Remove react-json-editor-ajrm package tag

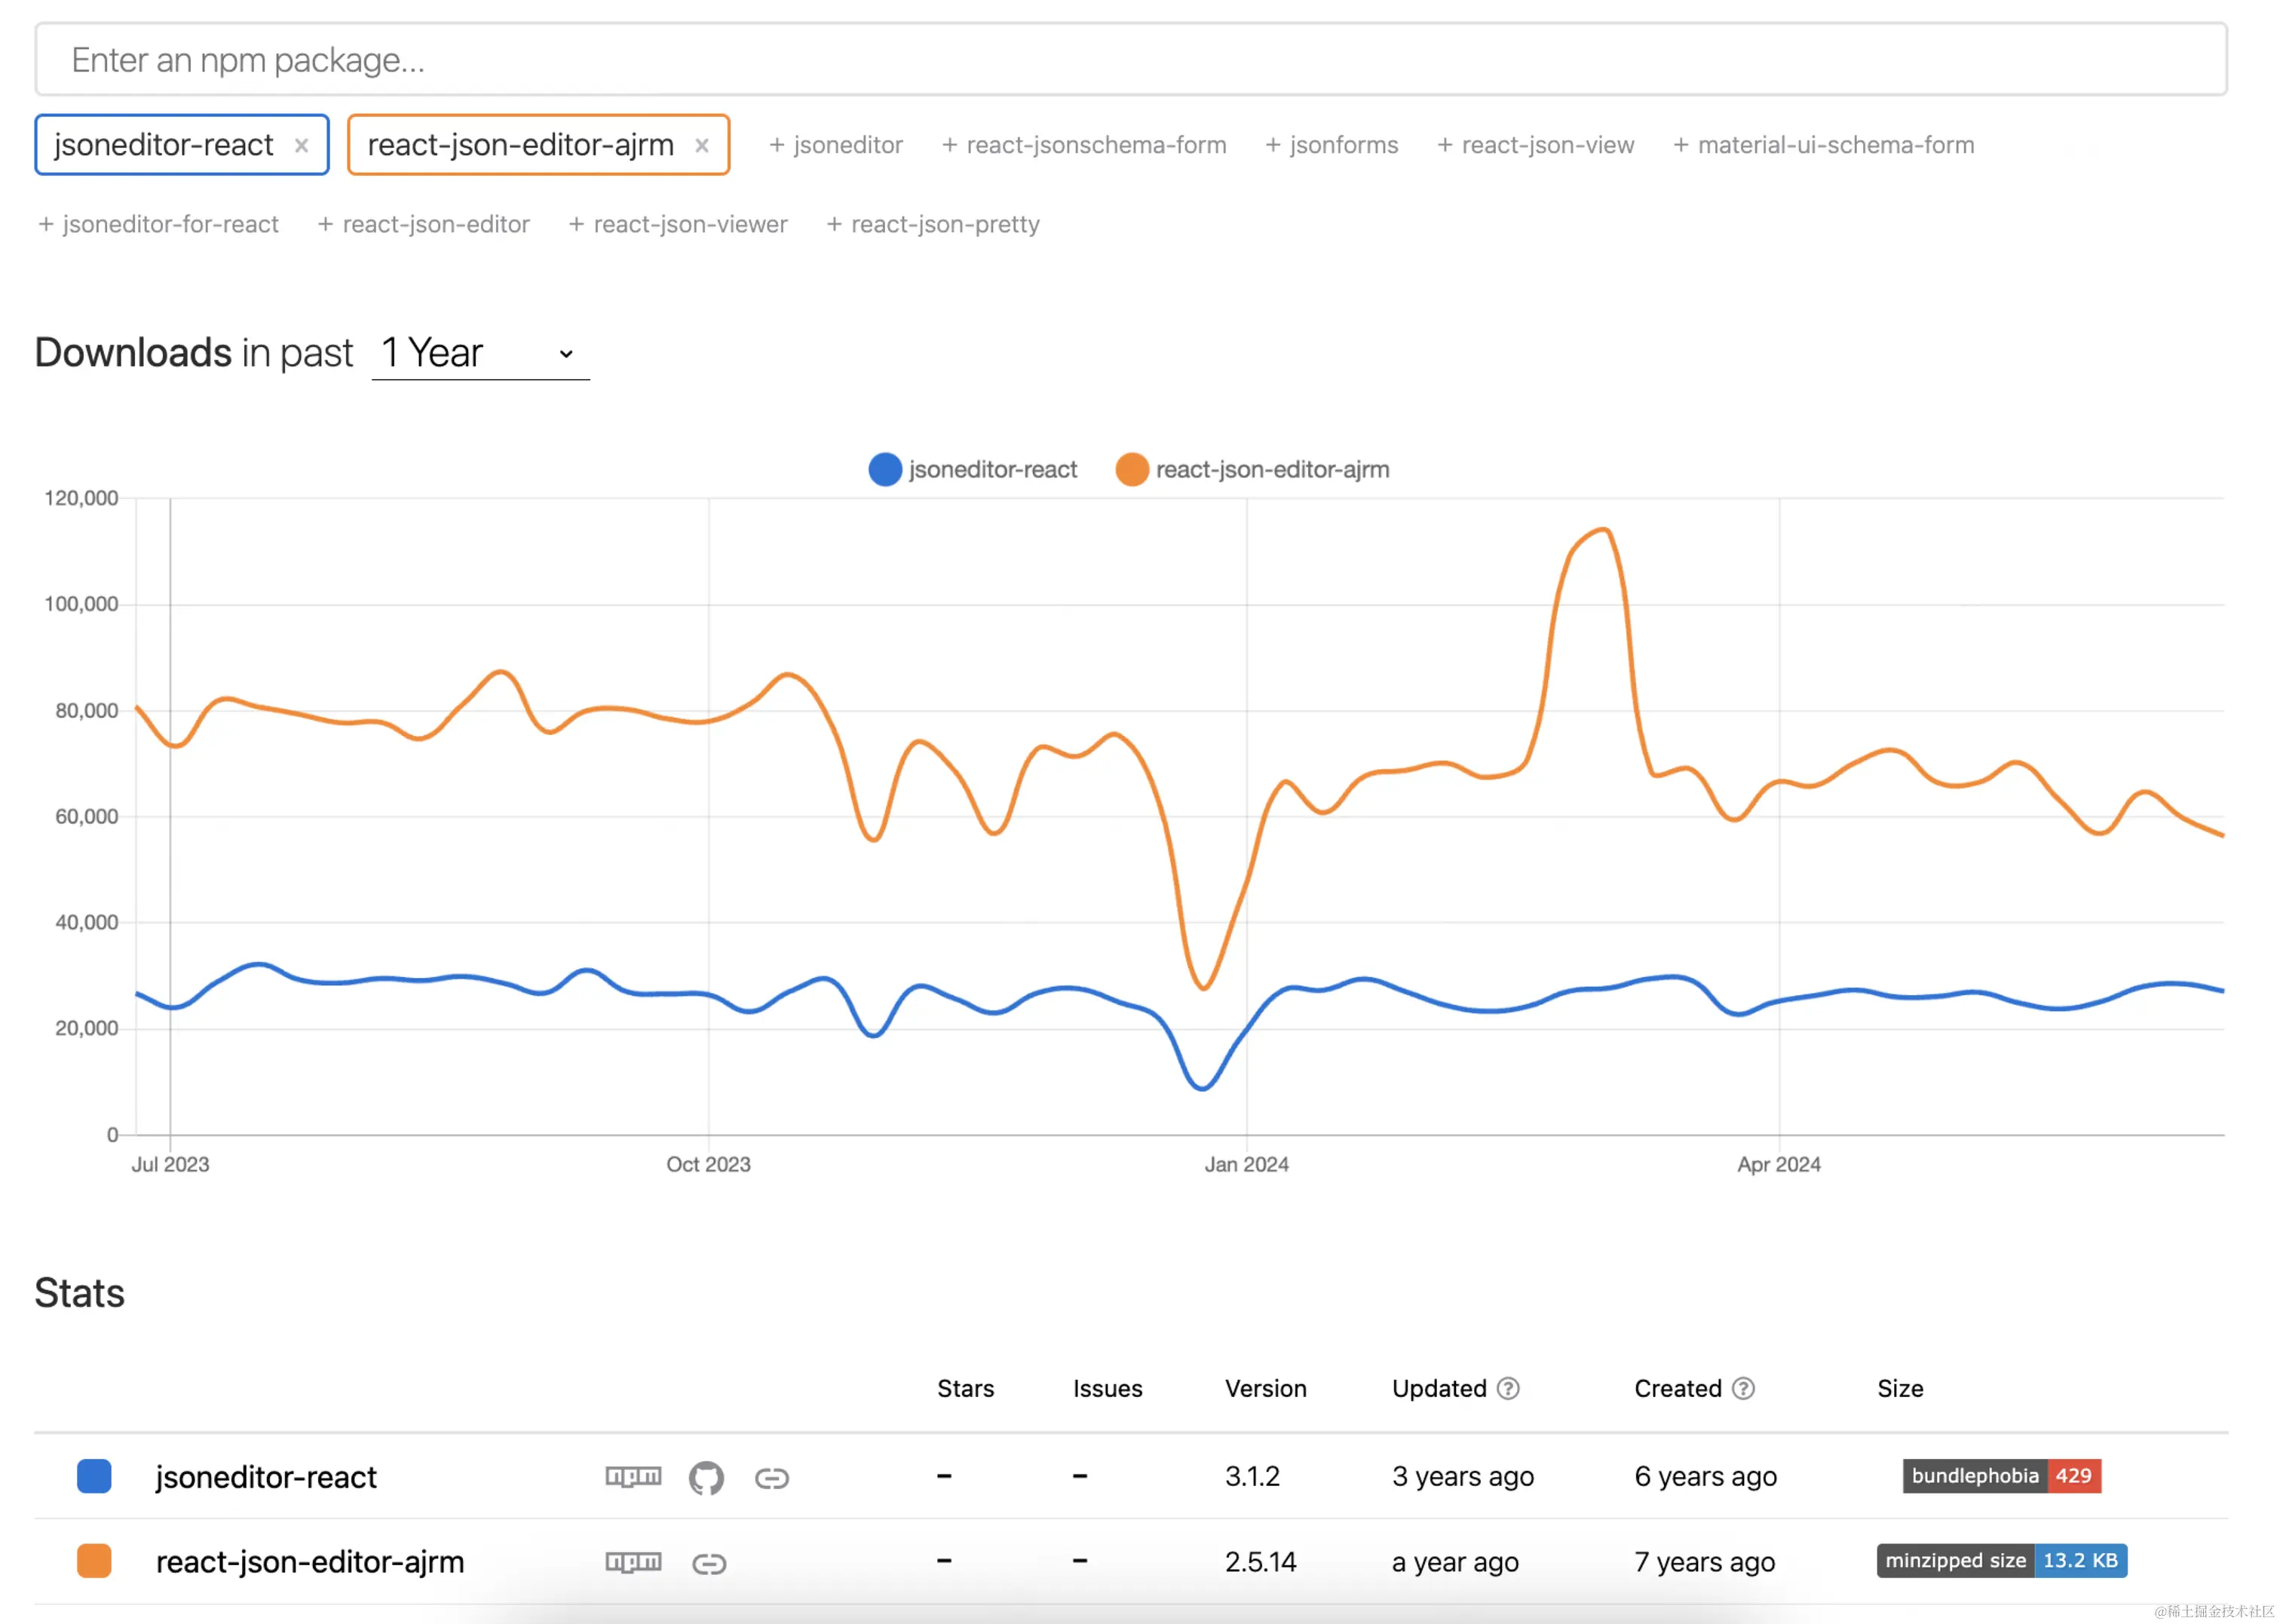point(702,146)
